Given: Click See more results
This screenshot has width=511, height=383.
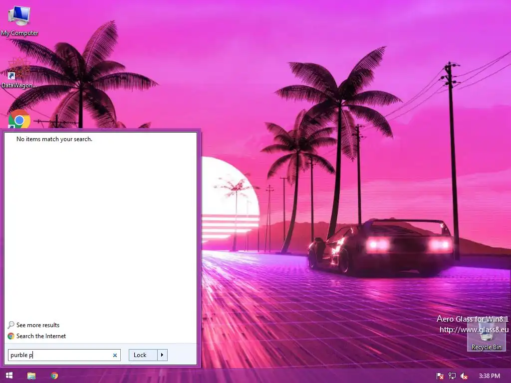Looking at the screenshot, I should click(33, 325).
